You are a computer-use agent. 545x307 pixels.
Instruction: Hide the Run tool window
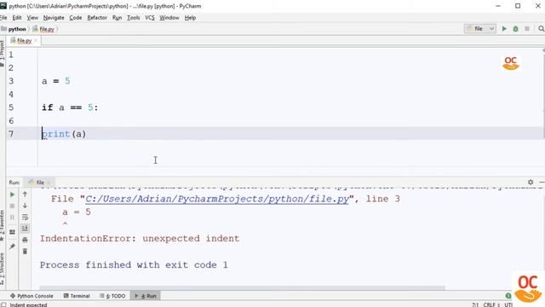tap(542, 182)
